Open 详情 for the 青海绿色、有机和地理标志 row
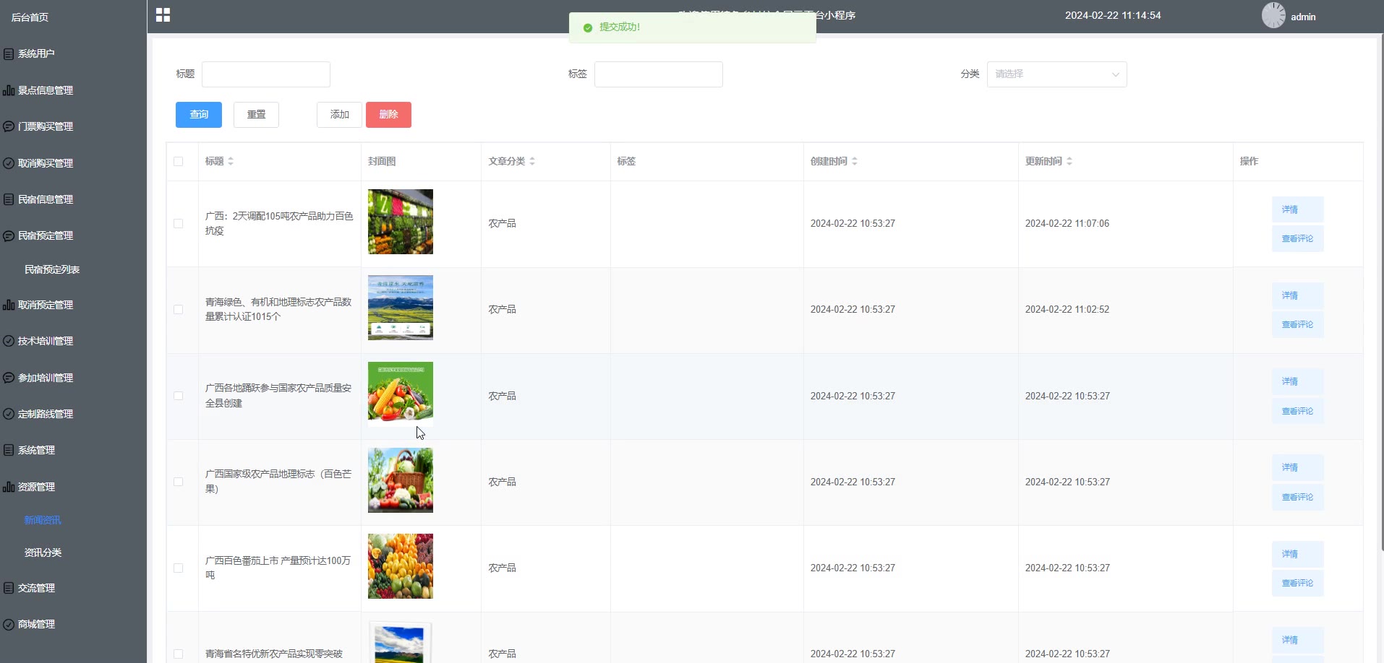The height and width of the screenshot is (663, 1384). pyautogui.click(x=1297, y=295)
